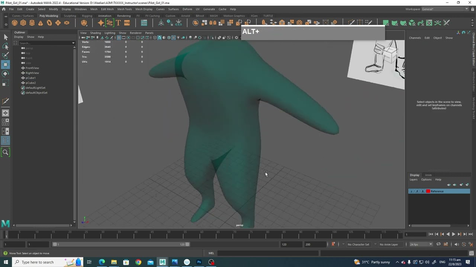476x267 pixels.
Task: Toggle R display type for Reference layer
Action: 422,191
